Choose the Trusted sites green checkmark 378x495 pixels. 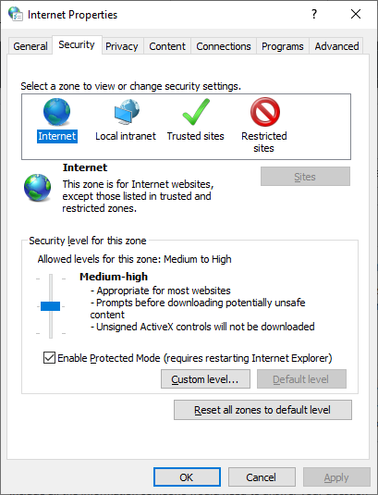click(196, 112)
